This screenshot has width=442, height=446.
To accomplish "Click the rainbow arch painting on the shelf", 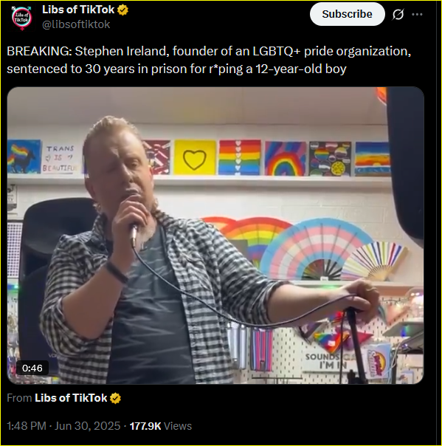I will tap(285, 159).
